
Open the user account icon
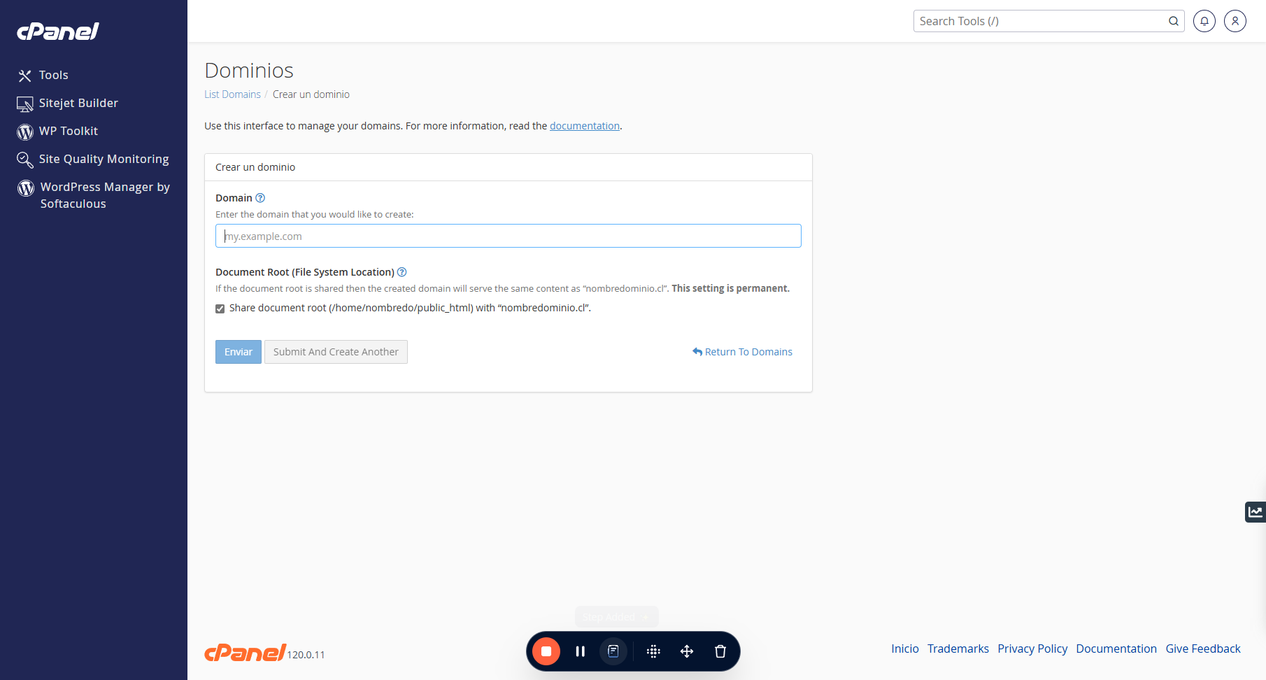pos(1235,21)
